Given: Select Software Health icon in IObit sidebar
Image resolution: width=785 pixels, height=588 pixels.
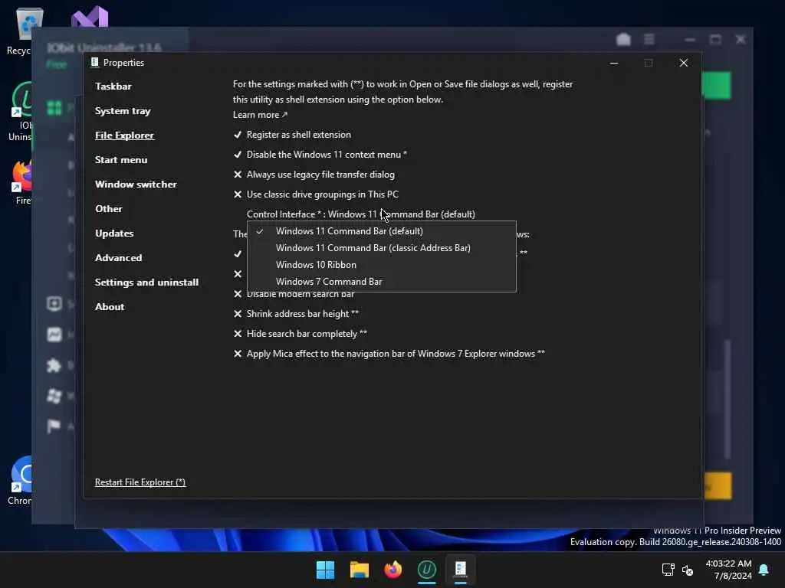Looking at the screenshot, I should click(54, 335).
